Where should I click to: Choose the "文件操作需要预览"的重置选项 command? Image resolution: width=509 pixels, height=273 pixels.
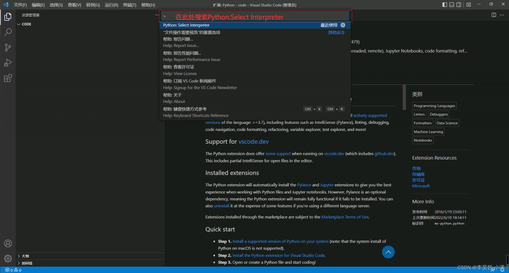255,32
